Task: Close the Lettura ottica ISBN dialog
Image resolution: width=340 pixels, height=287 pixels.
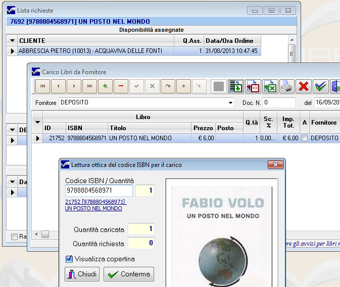Action: pos(275,165)
